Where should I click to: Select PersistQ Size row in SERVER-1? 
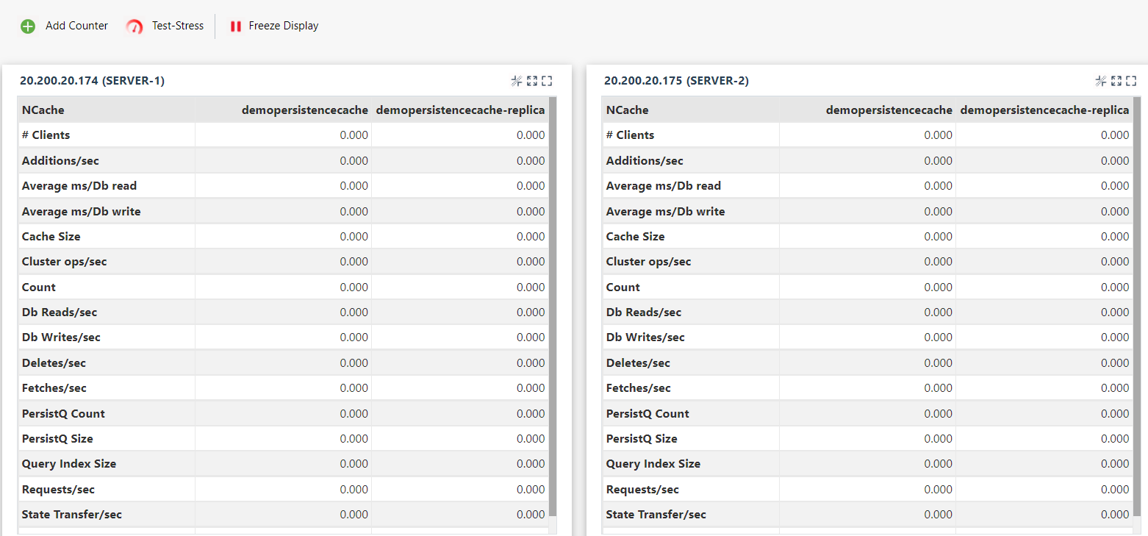284,438
